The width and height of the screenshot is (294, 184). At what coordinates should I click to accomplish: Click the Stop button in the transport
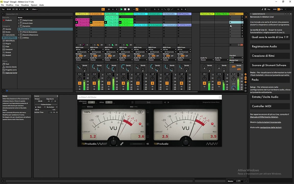click(125, 9)
